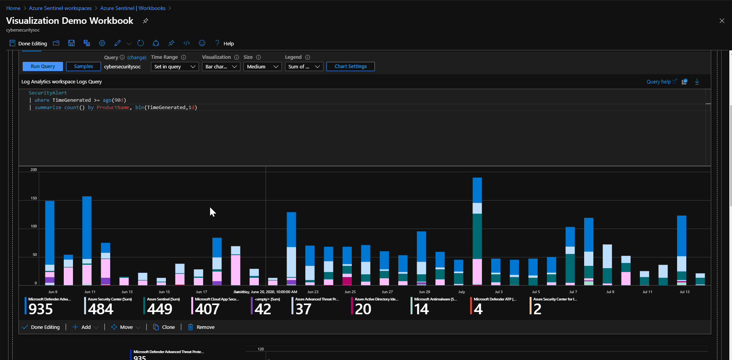
Task: Click the Run Query button
Action: (x=43, y=66)
